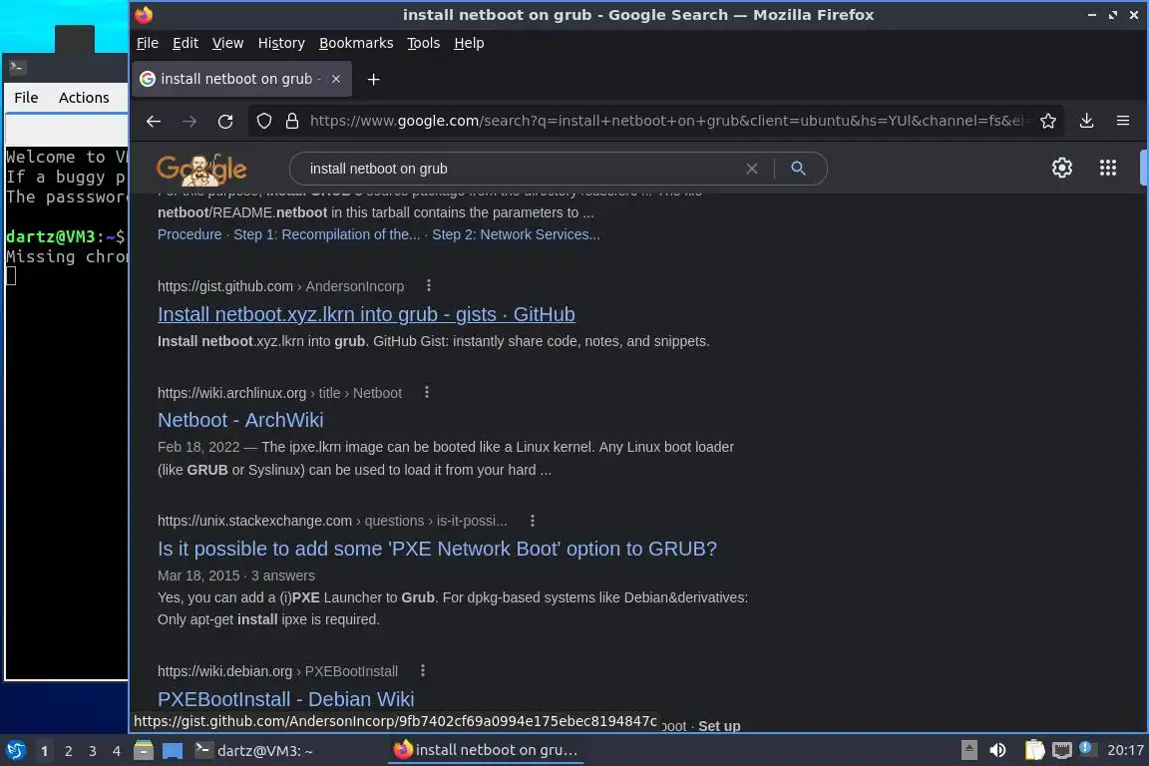Open a new tab with the plus button
Image resolution: width=1149 pixels, height=766 pixels.
(x=373, y=79)
